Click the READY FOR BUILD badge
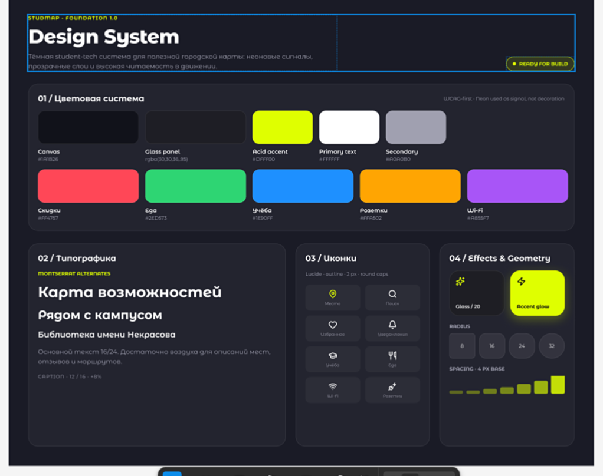 [540, 64]
